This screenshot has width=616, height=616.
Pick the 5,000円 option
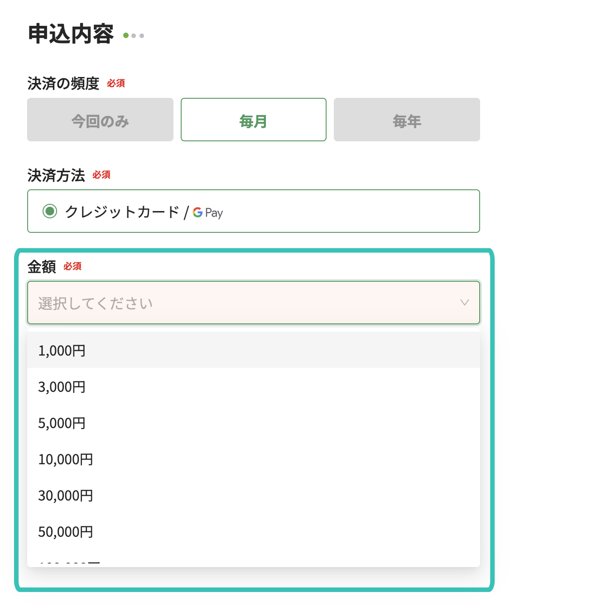click(x=62, y=423)
